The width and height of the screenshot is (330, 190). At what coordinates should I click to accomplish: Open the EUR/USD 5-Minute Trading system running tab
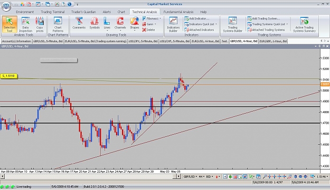point(96,41)
